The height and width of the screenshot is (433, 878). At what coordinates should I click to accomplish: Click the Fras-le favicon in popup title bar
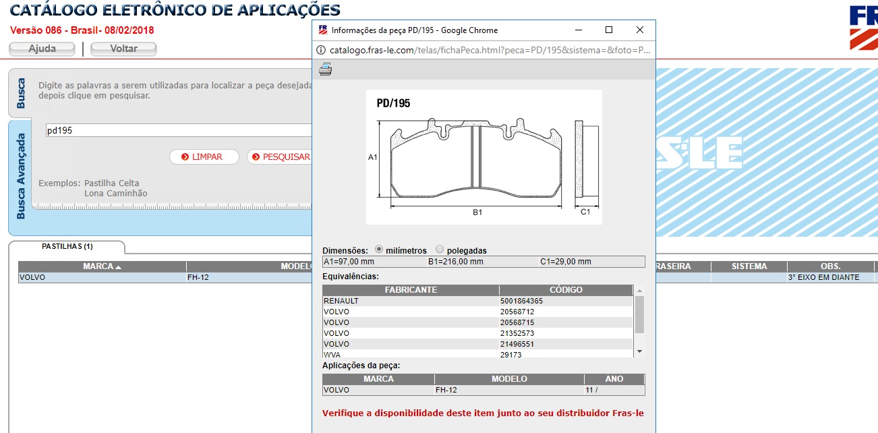click(x=323, y=30)
